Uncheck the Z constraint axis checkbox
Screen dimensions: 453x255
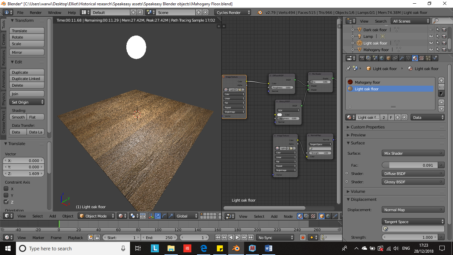6,202
